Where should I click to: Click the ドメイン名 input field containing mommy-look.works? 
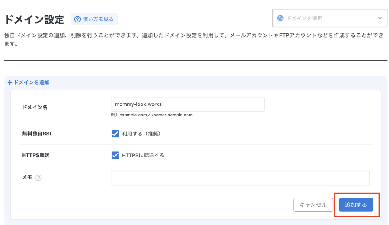pos(187,104)
